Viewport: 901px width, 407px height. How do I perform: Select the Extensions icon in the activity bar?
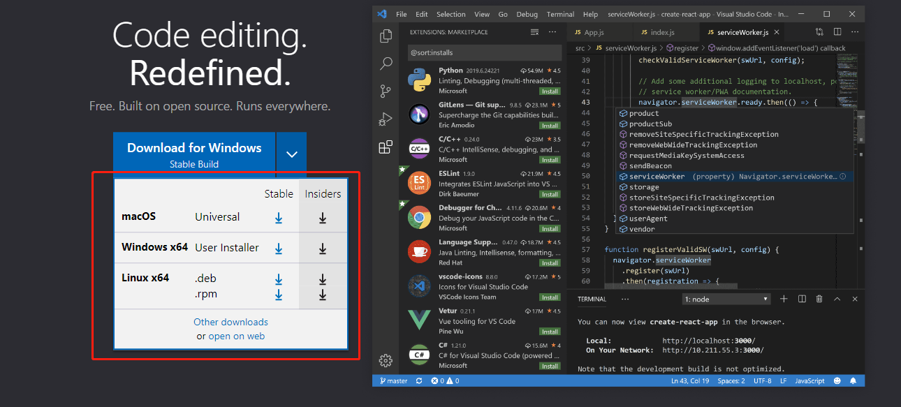[x=386, y=147]
